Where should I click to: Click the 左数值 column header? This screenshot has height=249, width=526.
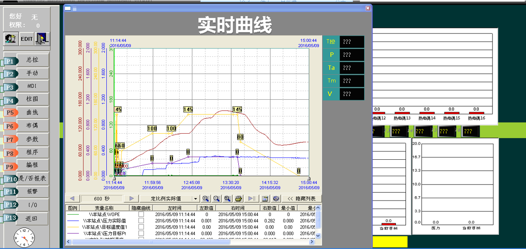tap(206, 207)
